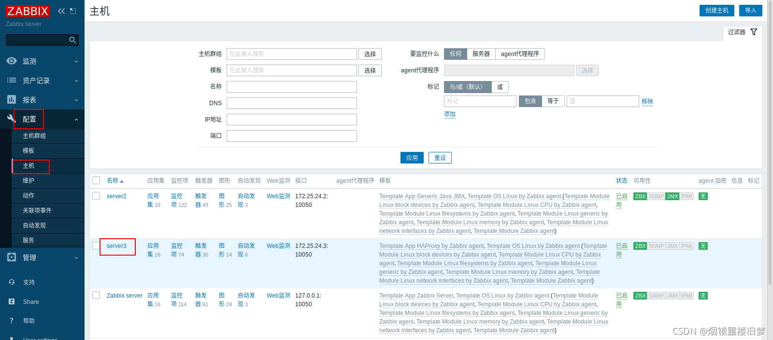
Task: Toggle the select-all hosts checkbox
Action: click(x=96, y=180)
